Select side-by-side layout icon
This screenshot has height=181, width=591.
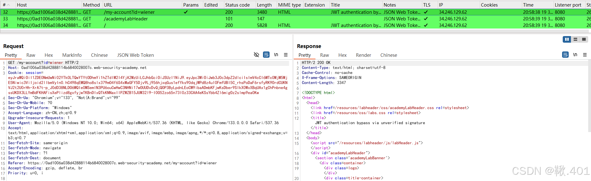click(567, 39)
